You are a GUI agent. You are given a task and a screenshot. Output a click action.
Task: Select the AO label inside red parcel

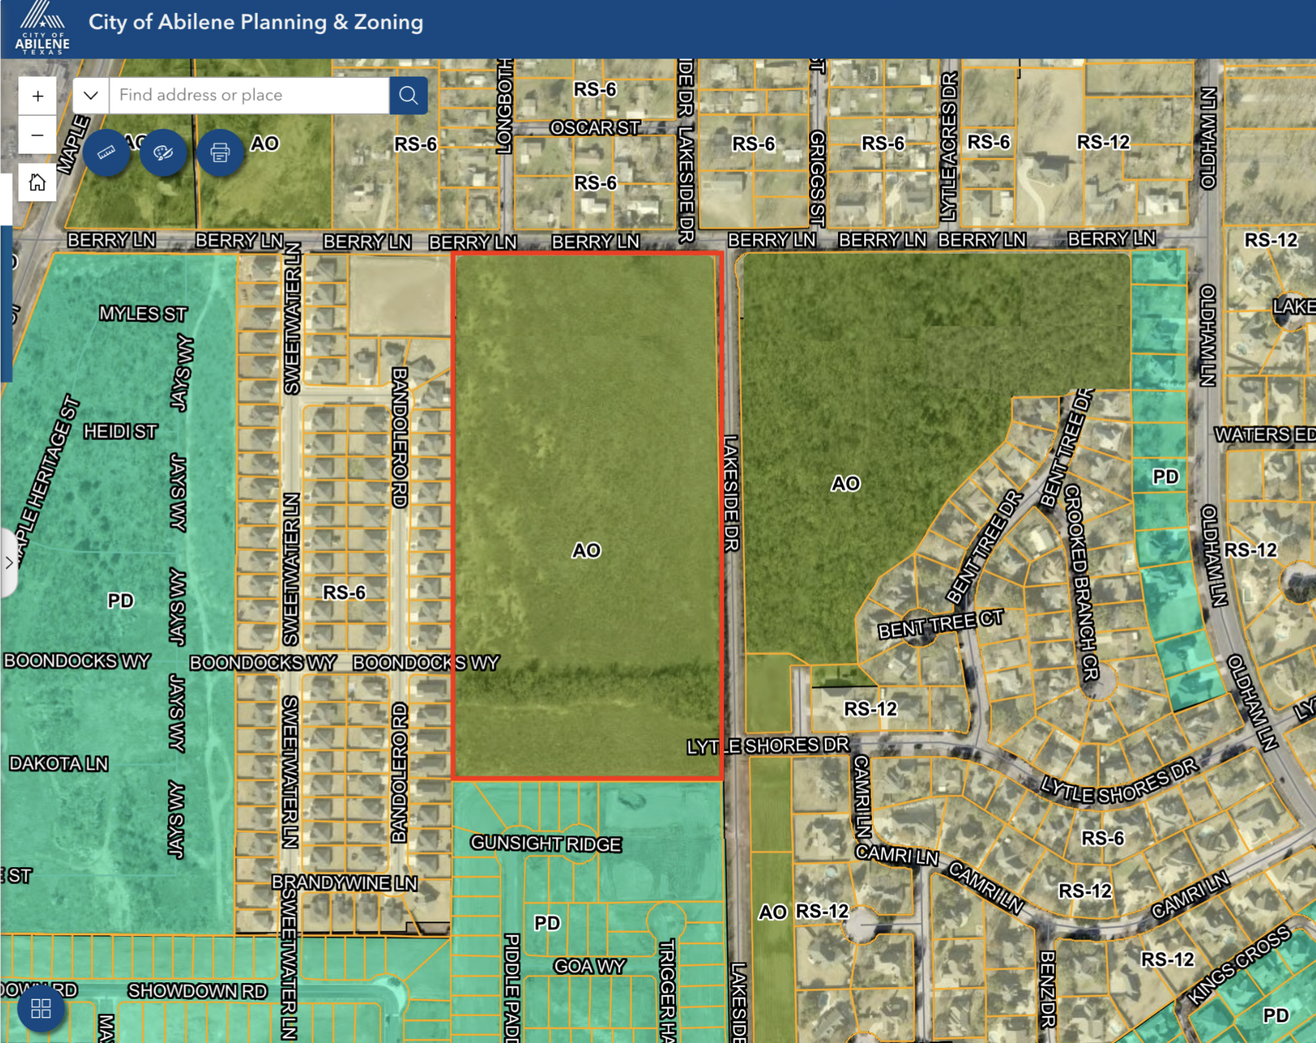point(586,550)
